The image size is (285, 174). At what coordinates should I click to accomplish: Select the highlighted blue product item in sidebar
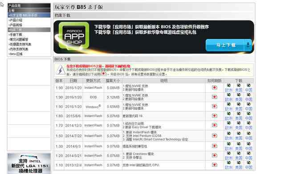[29, 16]
